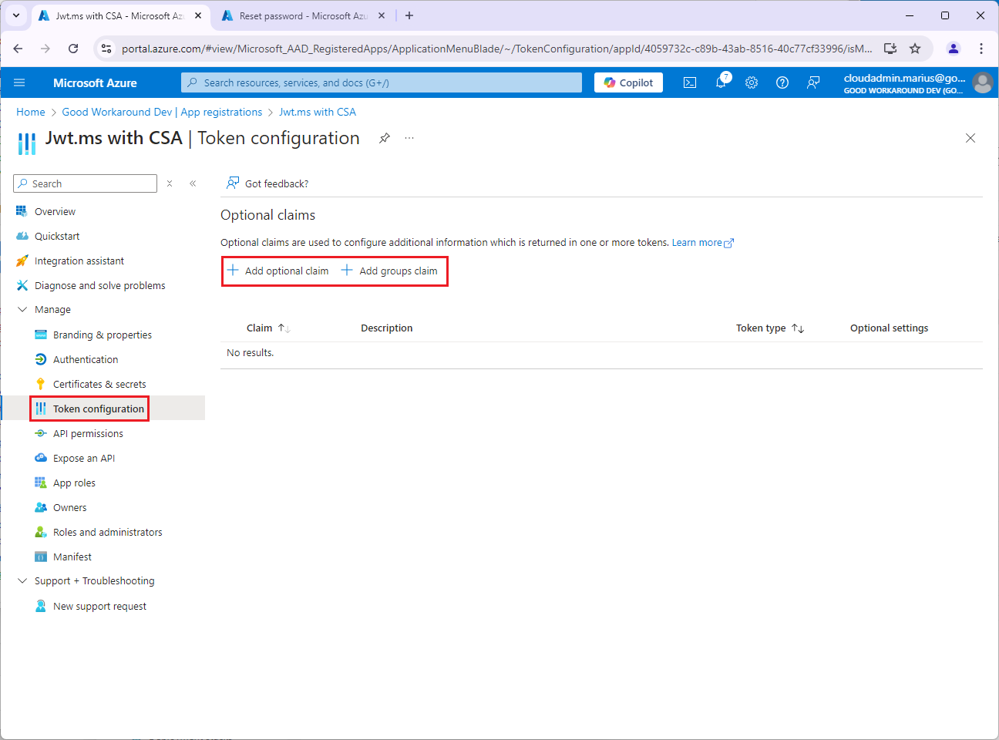Viewport: 999px width, 740px height.
Task: Open portal settings gear
Action: (x=752, y=82)
